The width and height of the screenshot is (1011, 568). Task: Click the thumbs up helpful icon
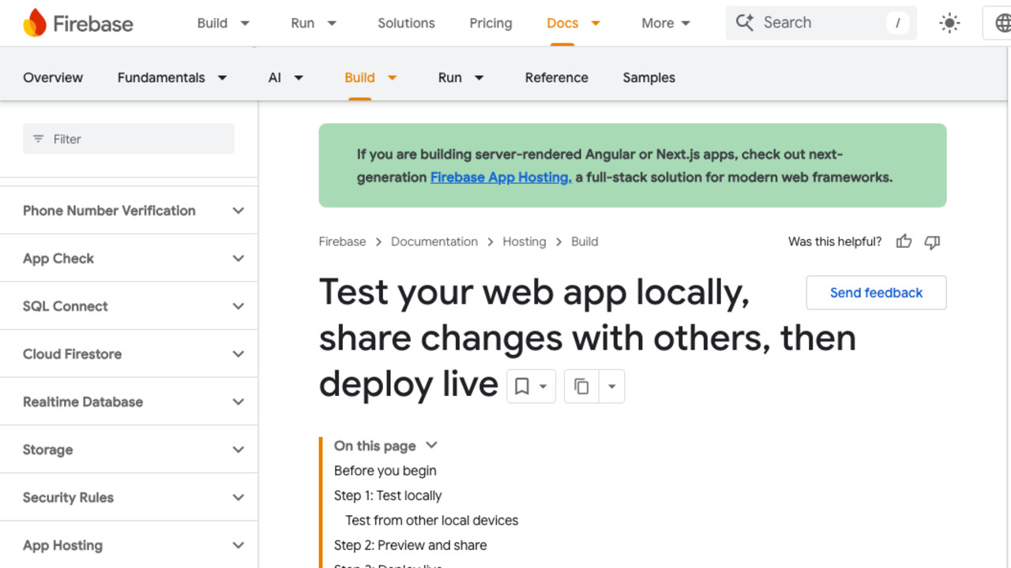[x=904, y=242]
